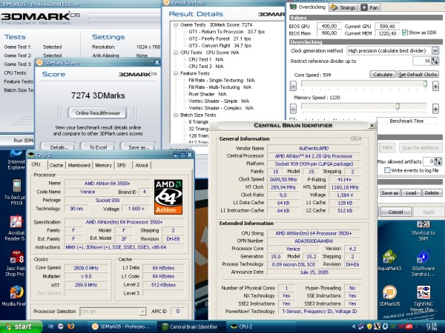This screenshot has width=445, height=333.
Task: Click the plus button beside Core Speed slider
Action: (435, 86)
